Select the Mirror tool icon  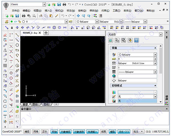point(5,50)
